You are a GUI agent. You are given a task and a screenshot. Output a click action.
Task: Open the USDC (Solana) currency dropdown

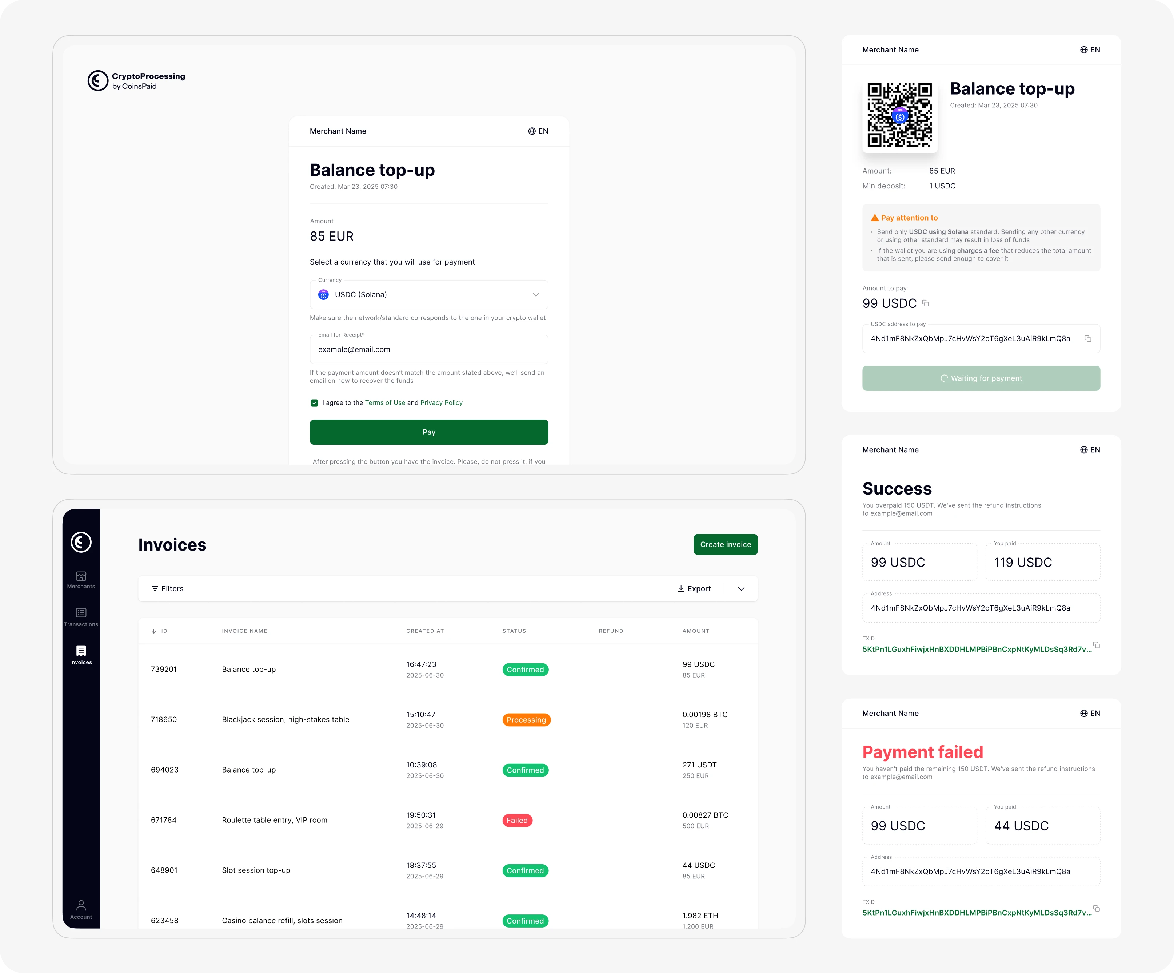coord(429,295)
